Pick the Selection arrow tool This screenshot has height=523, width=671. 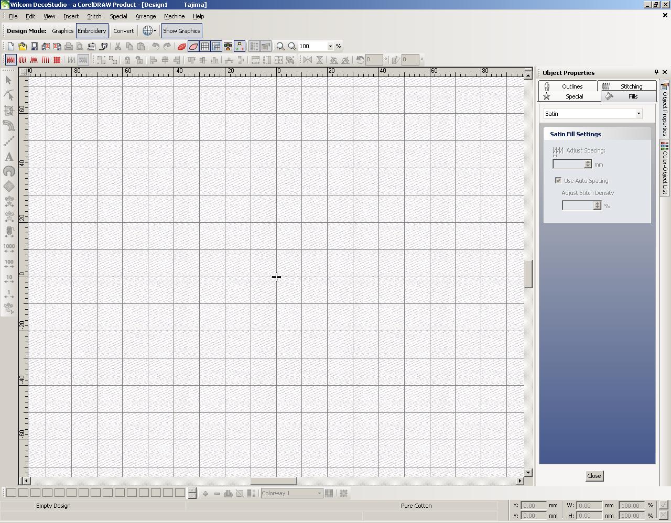click(8, 80)
